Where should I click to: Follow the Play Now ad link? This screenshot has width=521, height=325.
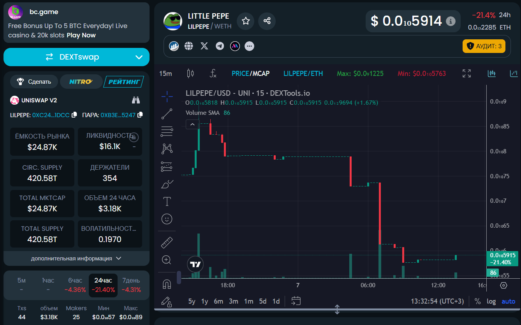point(81,35)
